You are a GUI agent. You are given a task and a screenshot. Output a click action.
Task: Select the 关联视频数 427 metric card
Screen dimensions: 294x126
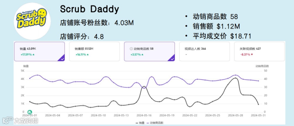259,51
